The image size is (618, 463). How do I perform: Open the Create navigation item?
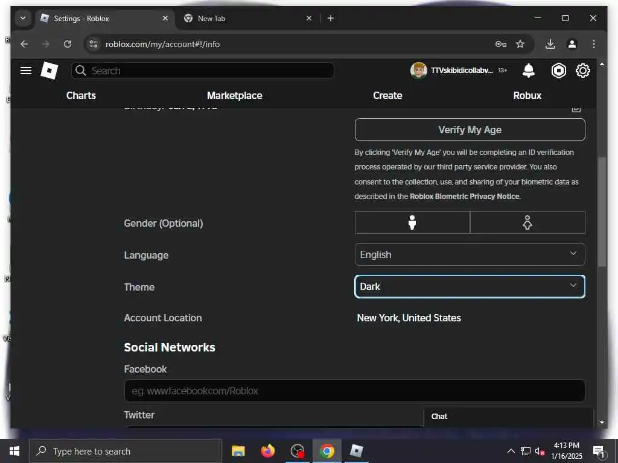coord(387,95)
